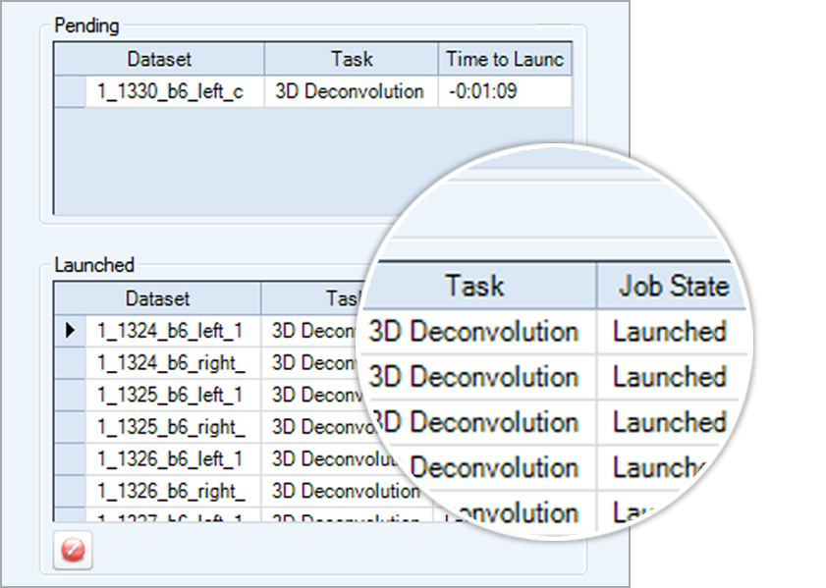Image resolution: width=826 pixels, height=588 pixels.
Task: Click the Time to Launch column header
Action: point(505,59)
